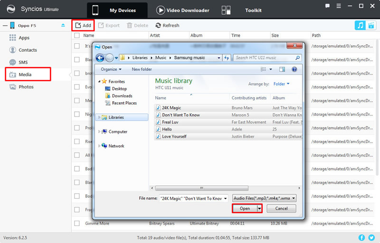This screenshot has width=380, height=243.
Task: Select Media in device sidebar
Action: click(28, 74)
